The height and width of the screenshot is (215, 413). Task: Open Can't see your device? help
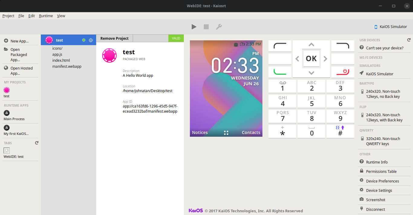pos(385,48)
